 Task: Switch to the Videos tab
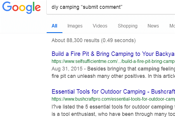100,26
